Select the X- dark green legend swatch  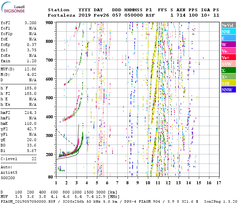(228, 70)
